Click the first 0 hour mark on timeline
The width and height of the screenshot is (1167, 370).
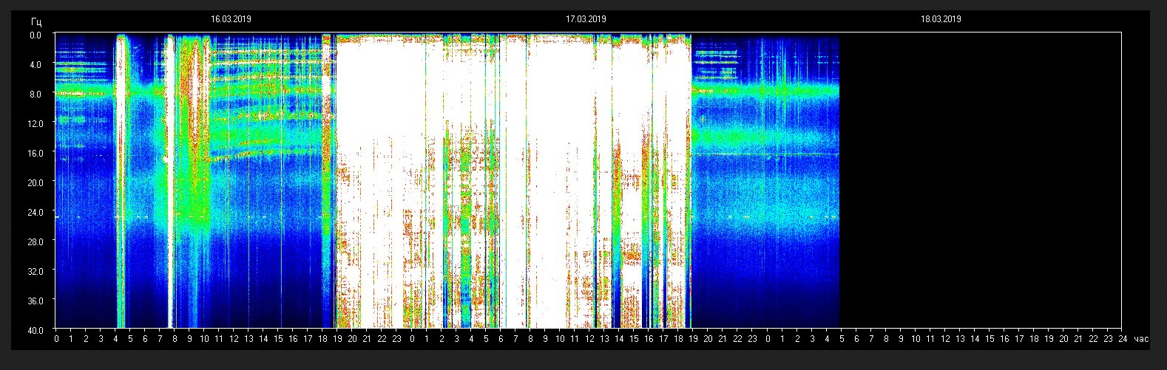coord(57,339)
